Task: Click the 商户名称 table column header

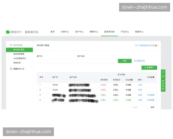Action: pyautogui.click(x=73, y=77)
